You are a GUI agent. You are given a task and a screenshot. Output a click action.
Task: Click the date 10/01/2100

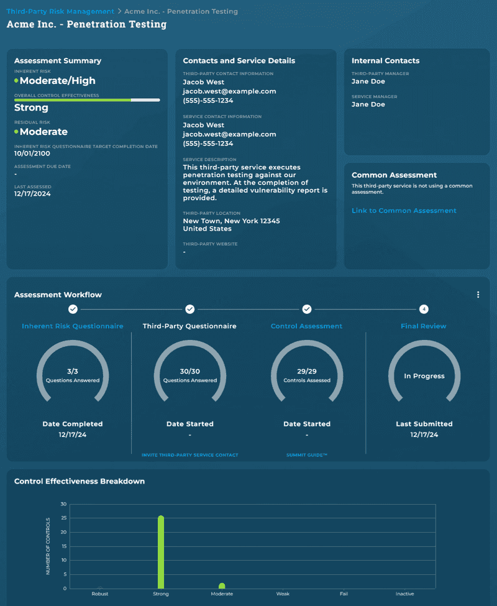[x=32, y=154]
